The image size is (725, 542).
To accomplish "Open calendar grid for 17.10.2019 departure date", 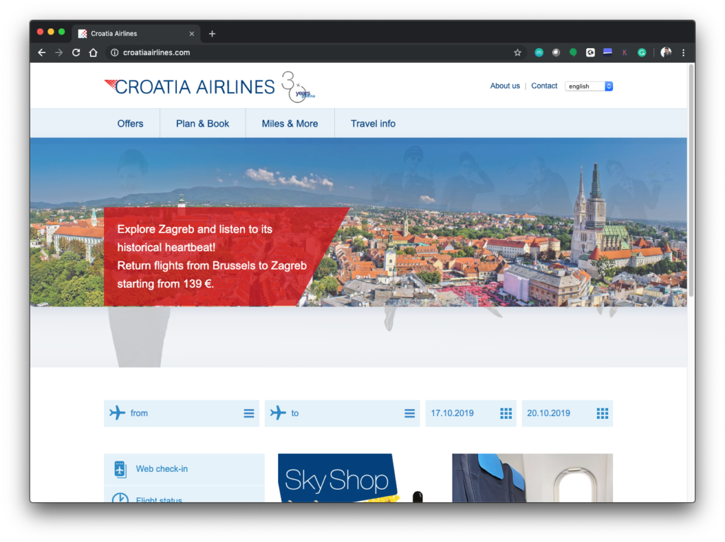I will click(506, 413).
